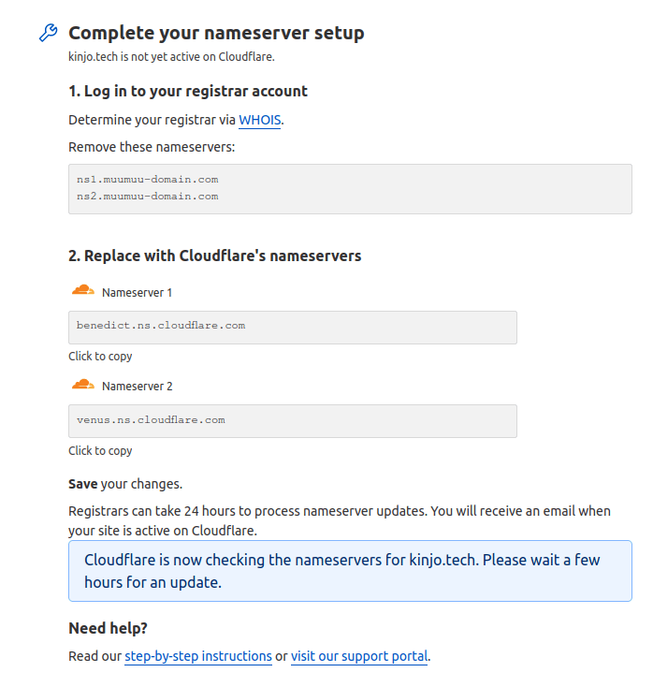
Task: Click the blue nameserver checking notice box
Action: point(350,571)
